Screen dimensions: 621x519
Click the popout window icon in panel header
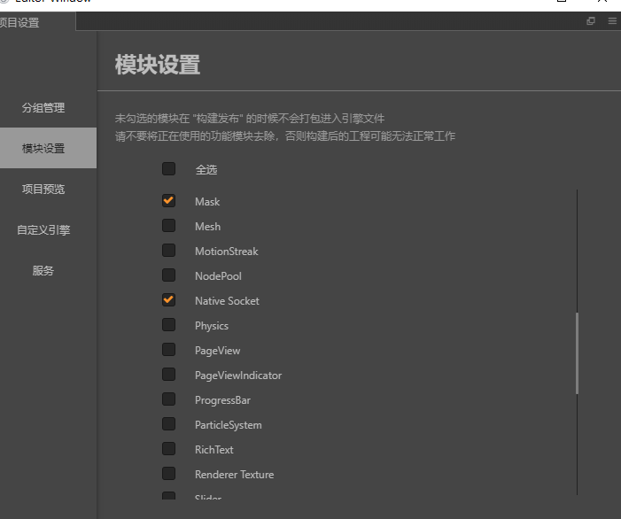click(x=591, y=21)
